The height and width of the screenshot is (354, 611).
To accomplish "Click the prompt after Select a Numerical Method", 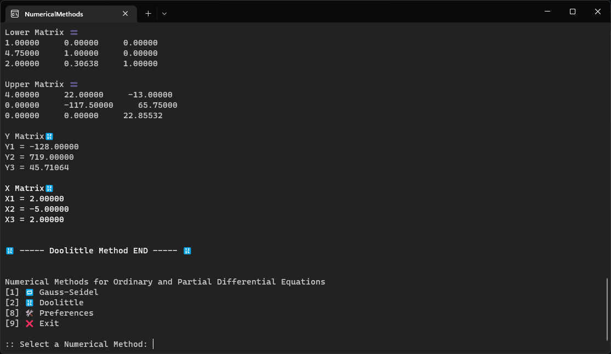I will coord(153,344).
